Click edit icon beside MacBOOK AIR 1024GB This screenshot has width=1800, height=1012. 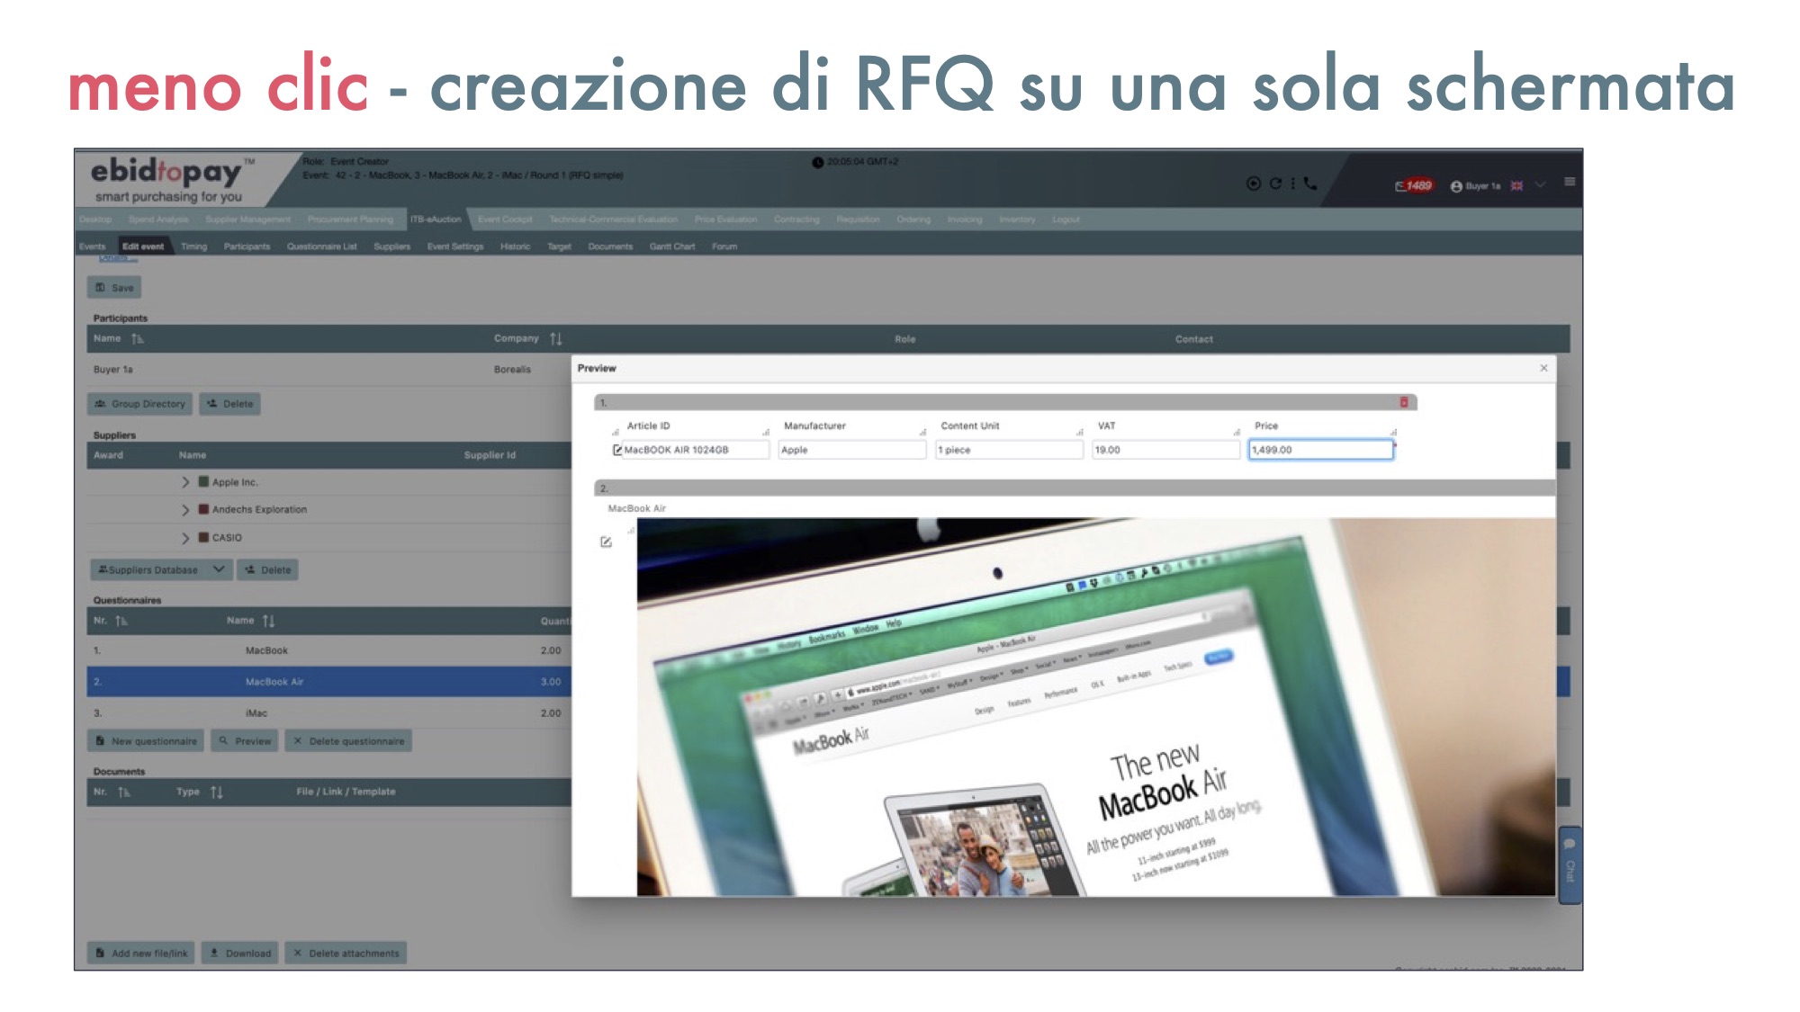(617, 450)
